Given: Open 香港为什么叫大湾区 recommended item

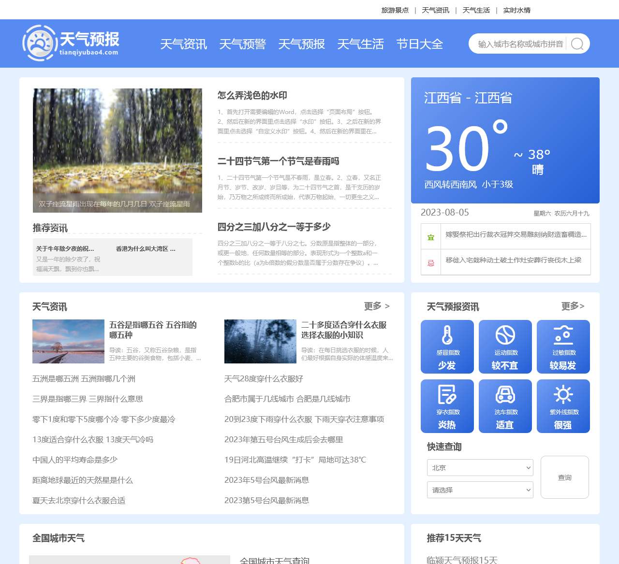Looking at the screenshot, I should (146, 248).
